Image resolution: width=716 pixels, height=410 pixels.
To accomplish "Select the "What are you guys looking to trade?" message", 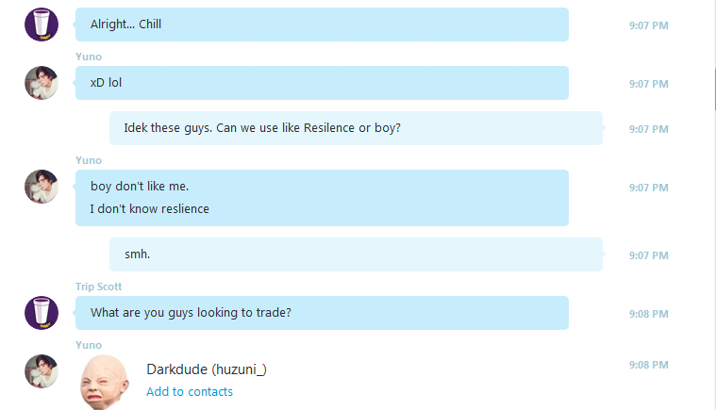I will tap(322, 313).
